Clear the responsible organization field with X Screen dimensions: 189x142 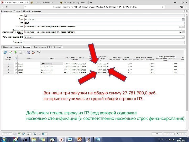pyautogui.click(x=183, y=32)
